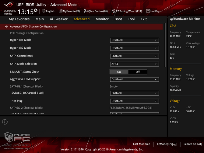Open the Aggressive LPM Support dropdown
The width and height of the screenshot is (204, 153).
point(134,79)
